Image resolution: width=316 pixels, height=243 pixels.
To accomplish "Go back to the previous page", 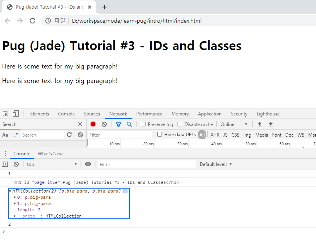I will click(x=7, y=21).
